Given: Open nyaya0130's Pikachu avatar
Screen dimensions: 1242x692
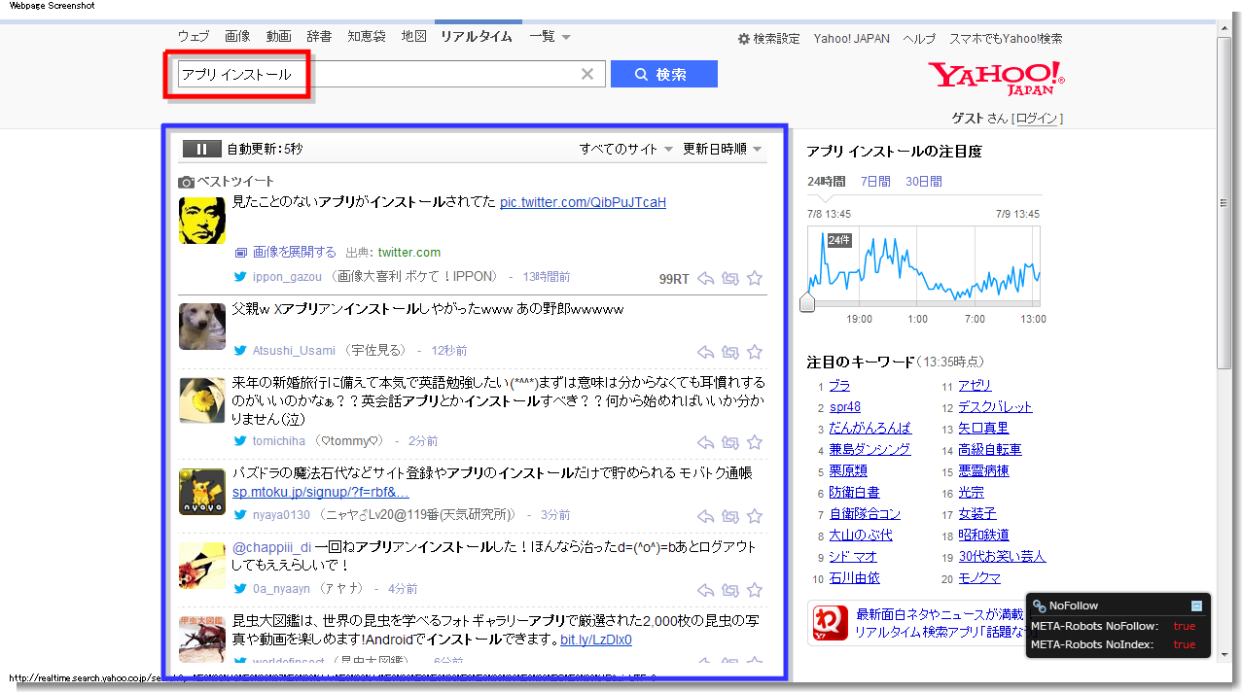Looking at the screenshot, I should (202, 492).
